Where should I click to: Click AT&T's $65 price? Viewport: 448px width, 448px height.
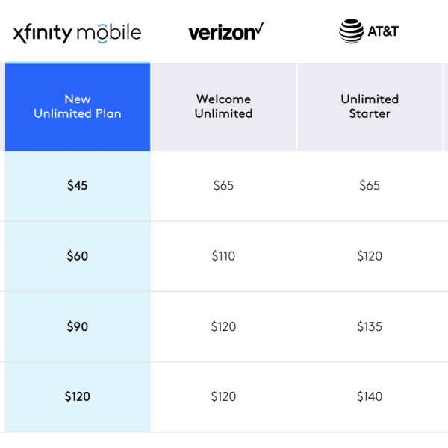(x=370, y=186)
